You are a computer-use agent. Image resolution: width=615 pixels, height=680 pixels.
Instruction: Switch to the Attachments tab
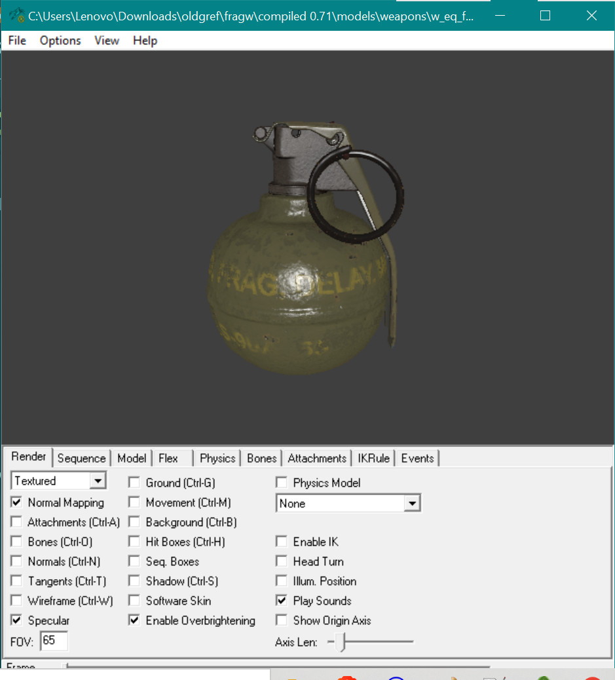click(x=317, y=458)
